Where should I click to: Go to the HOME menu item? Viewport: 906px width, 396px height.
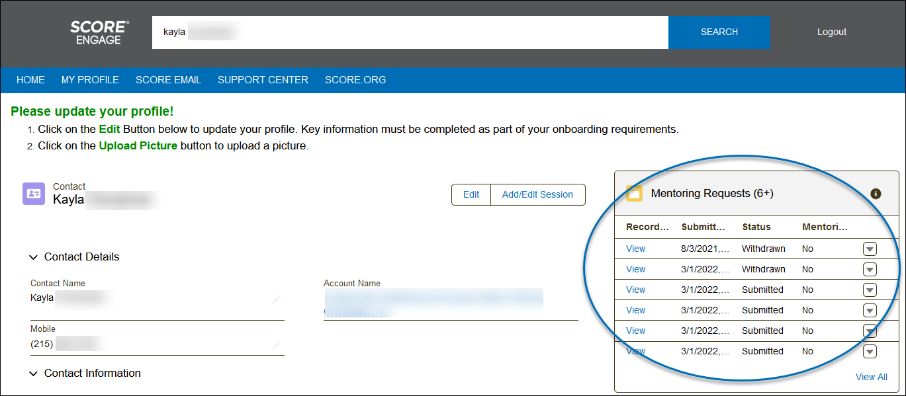pos(30,80)
